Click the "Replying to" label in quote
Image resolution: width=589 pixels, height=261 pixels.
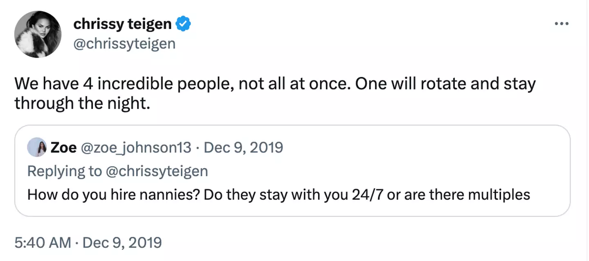pos(64,171)
